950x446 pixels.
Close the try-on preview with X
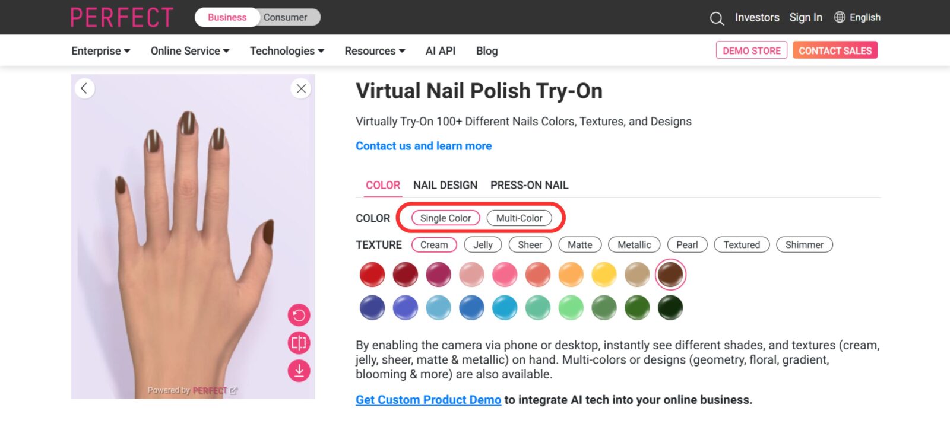[x=301, y=88]
